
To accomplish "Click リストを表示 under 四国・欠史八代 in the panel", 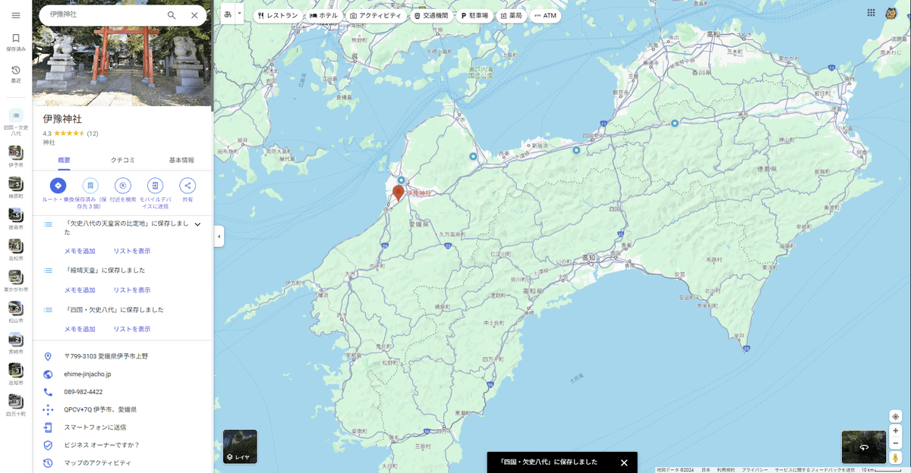I will (132, 330).
